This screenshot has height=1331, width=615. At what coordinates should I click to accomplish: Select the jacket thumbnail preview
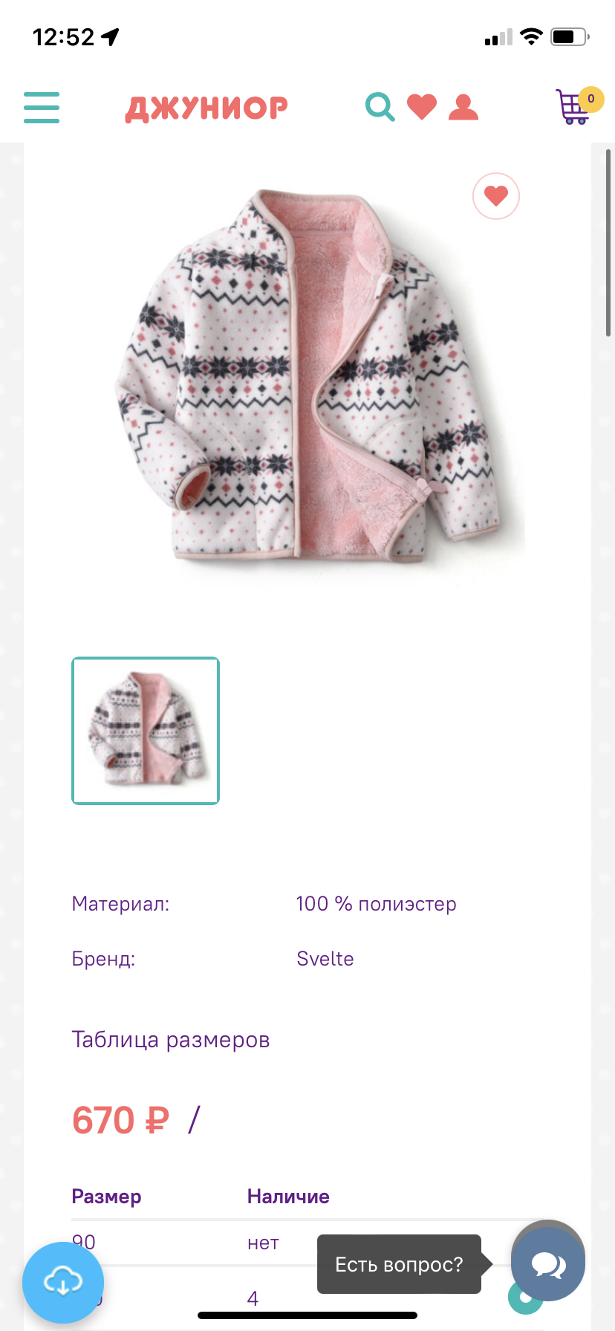pyautogui.click(x=146, y=731)
